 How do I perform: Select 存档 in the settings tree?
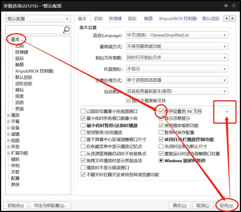[15, 165]
